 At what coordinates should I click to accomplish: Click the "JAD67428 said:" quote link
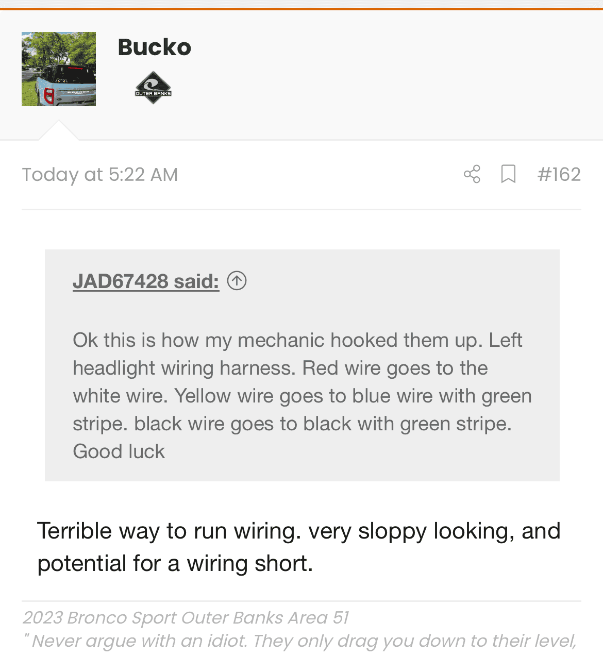[x=146, y=281]
